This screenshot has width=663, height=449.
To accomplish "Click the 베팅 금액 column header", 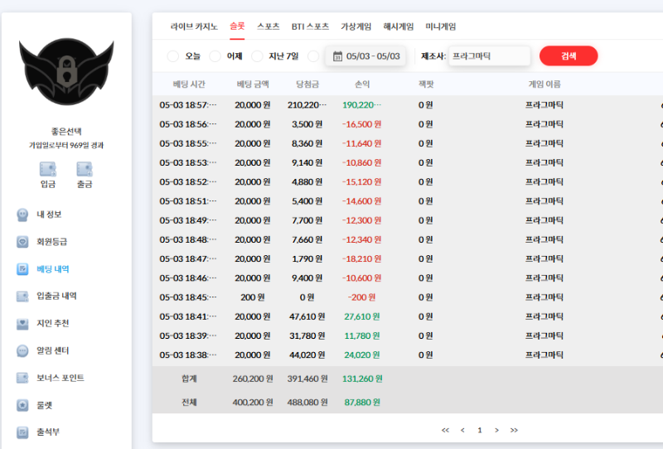I will (x=253, y=84).
